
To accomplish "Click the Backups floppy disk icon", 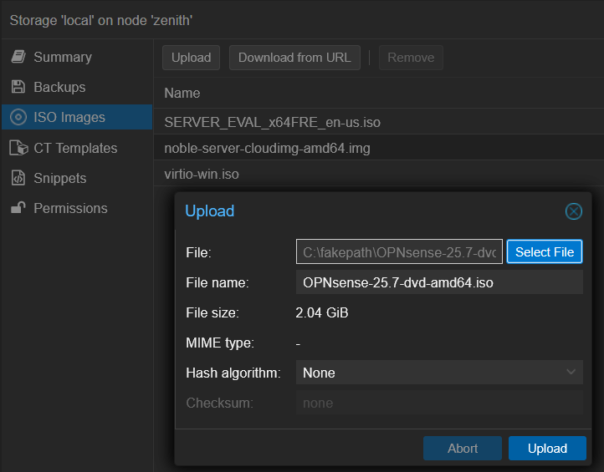I will pos(18,87).
